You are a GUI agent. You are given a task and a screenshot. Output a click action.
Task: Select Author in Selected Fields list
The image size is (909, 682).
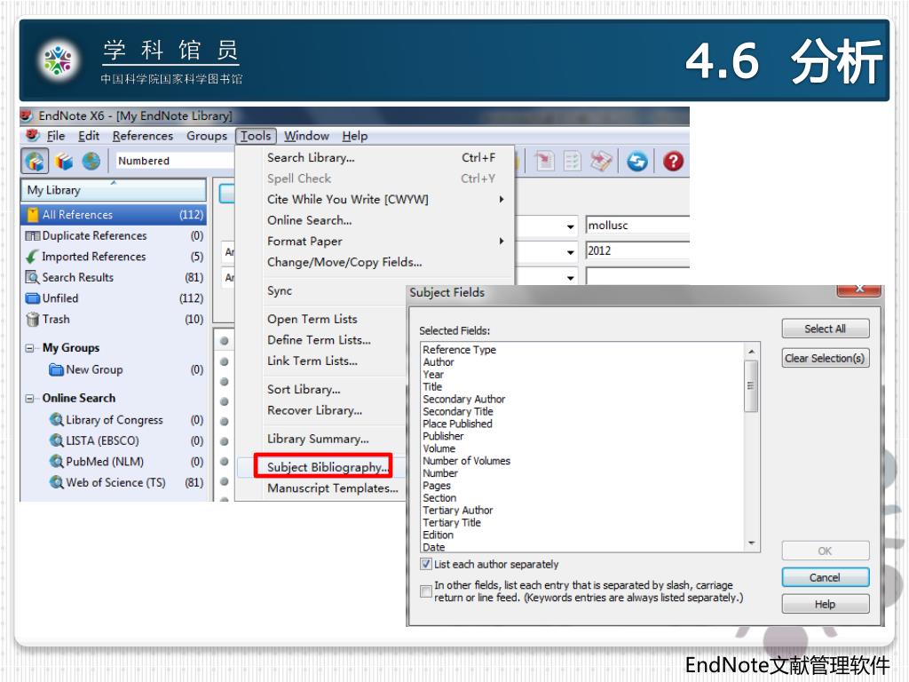coord(439,362)
